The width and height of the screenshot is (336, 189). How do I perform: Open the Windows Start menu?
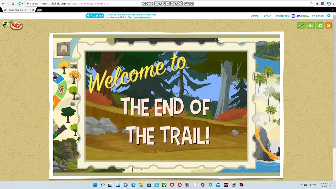tap(95, 185)
